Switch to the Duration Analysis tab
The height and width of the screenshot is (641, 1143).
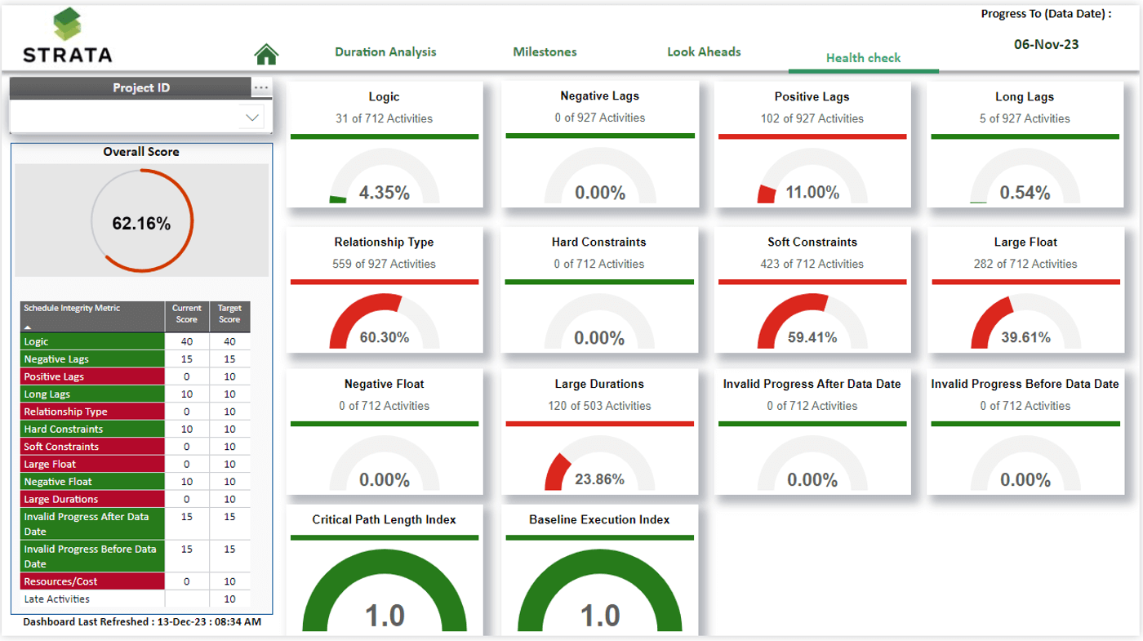tap(385, 51)
